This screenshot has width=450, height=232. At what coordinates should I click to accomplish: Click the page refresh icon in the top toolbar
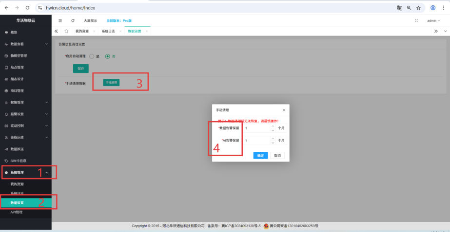point(73,20)
